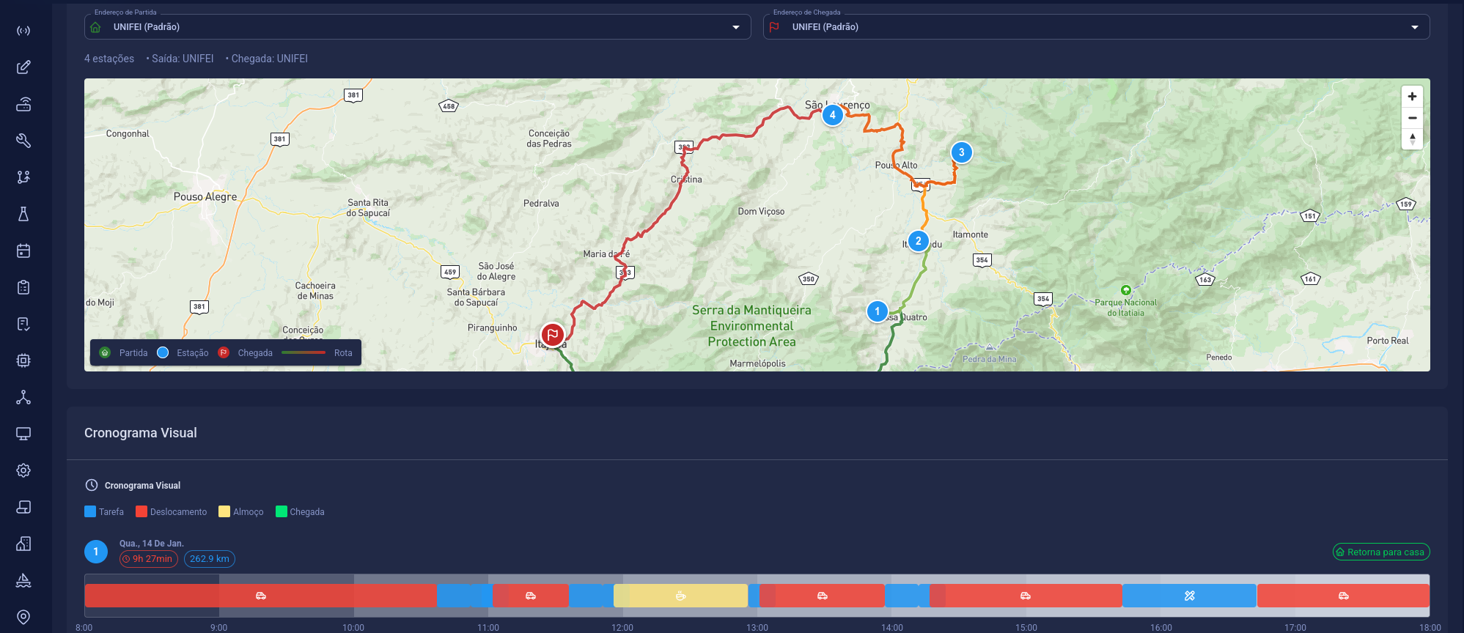This screenshot has width=1464, height=633.
Task: Click the settings gear sidebar icon
Action: click(23, 470)
